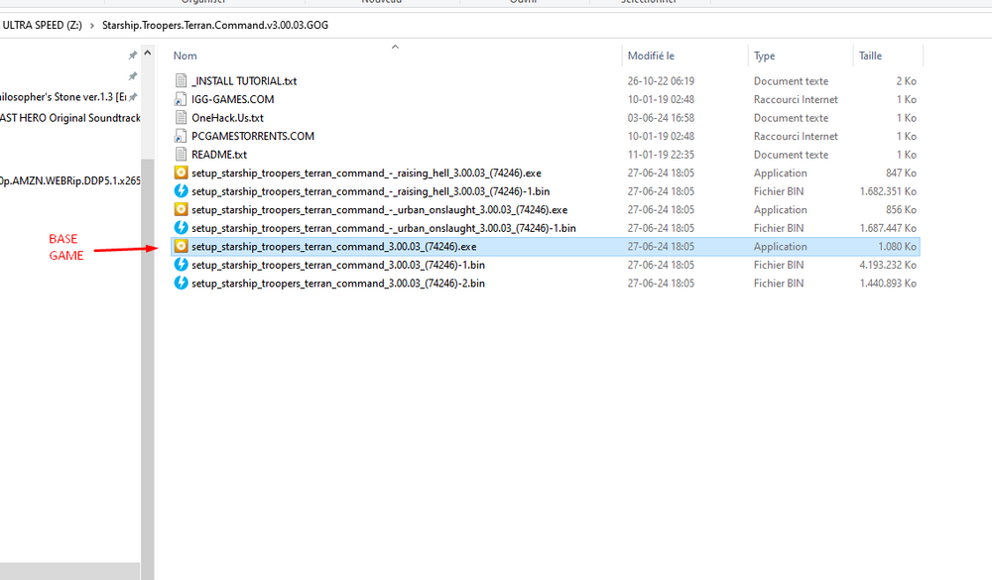Screen dimensions: 992x580
Task: Click the README.txt document icon
Action: point(181,155)
